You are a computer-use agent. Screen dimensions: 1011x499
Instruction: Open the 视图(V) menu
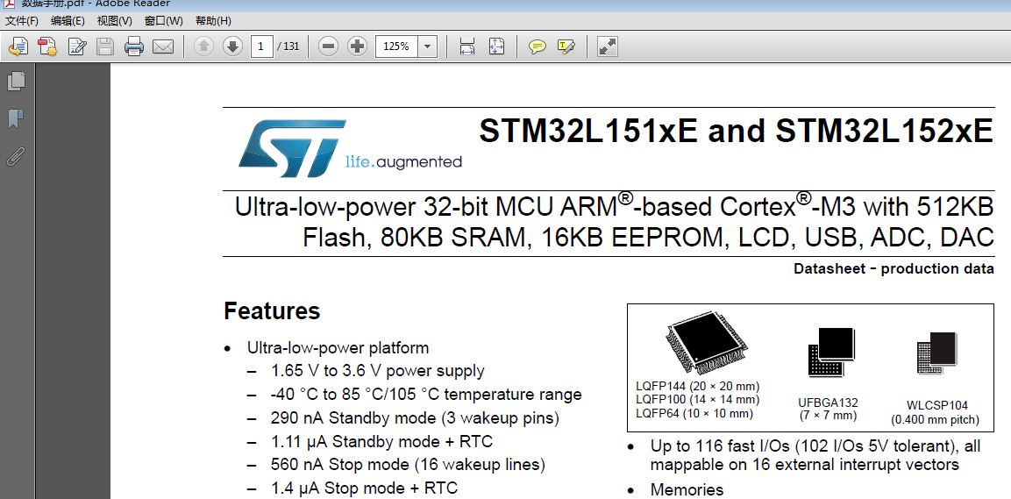pyautogui.click(x=114, y=21)
